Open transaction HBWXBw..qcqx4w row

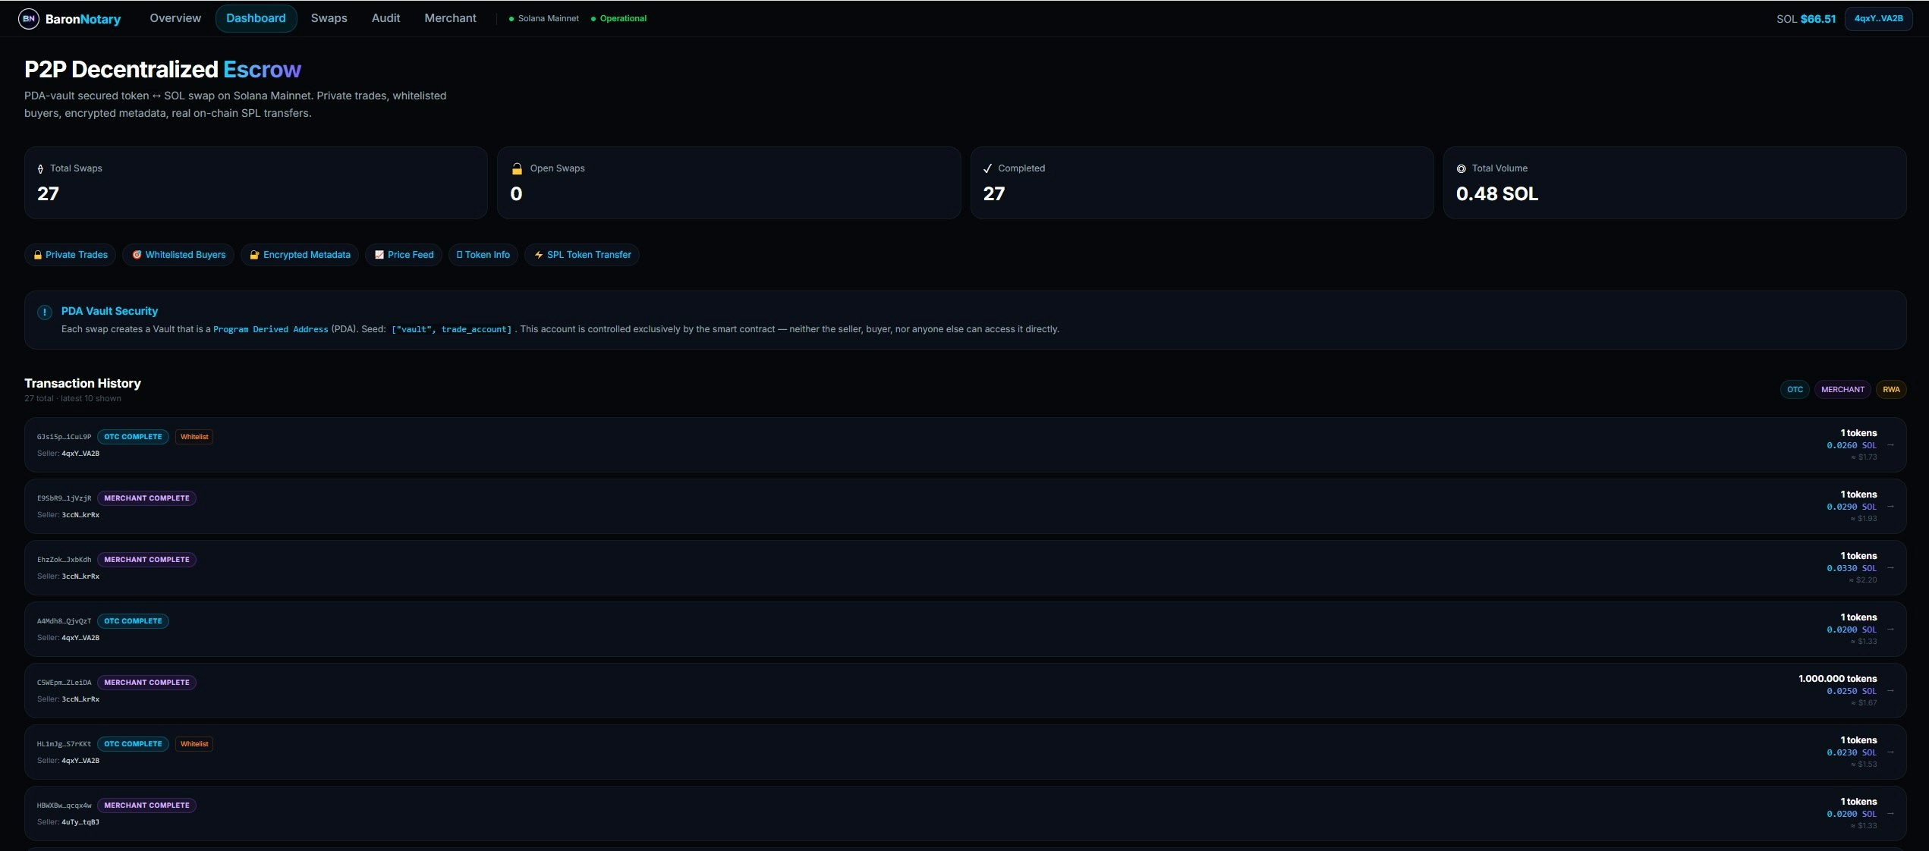(x=965, y=814)
